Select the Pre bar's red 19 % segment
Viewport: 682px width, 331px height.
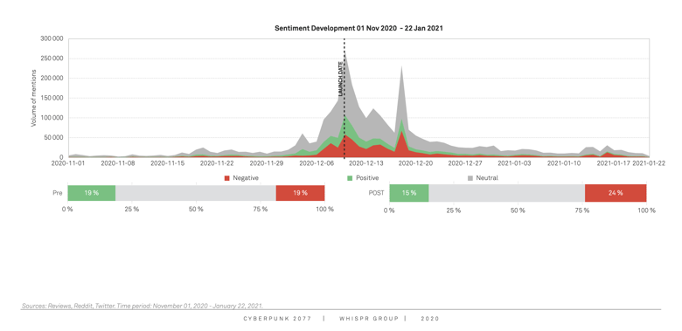(300, 193)
